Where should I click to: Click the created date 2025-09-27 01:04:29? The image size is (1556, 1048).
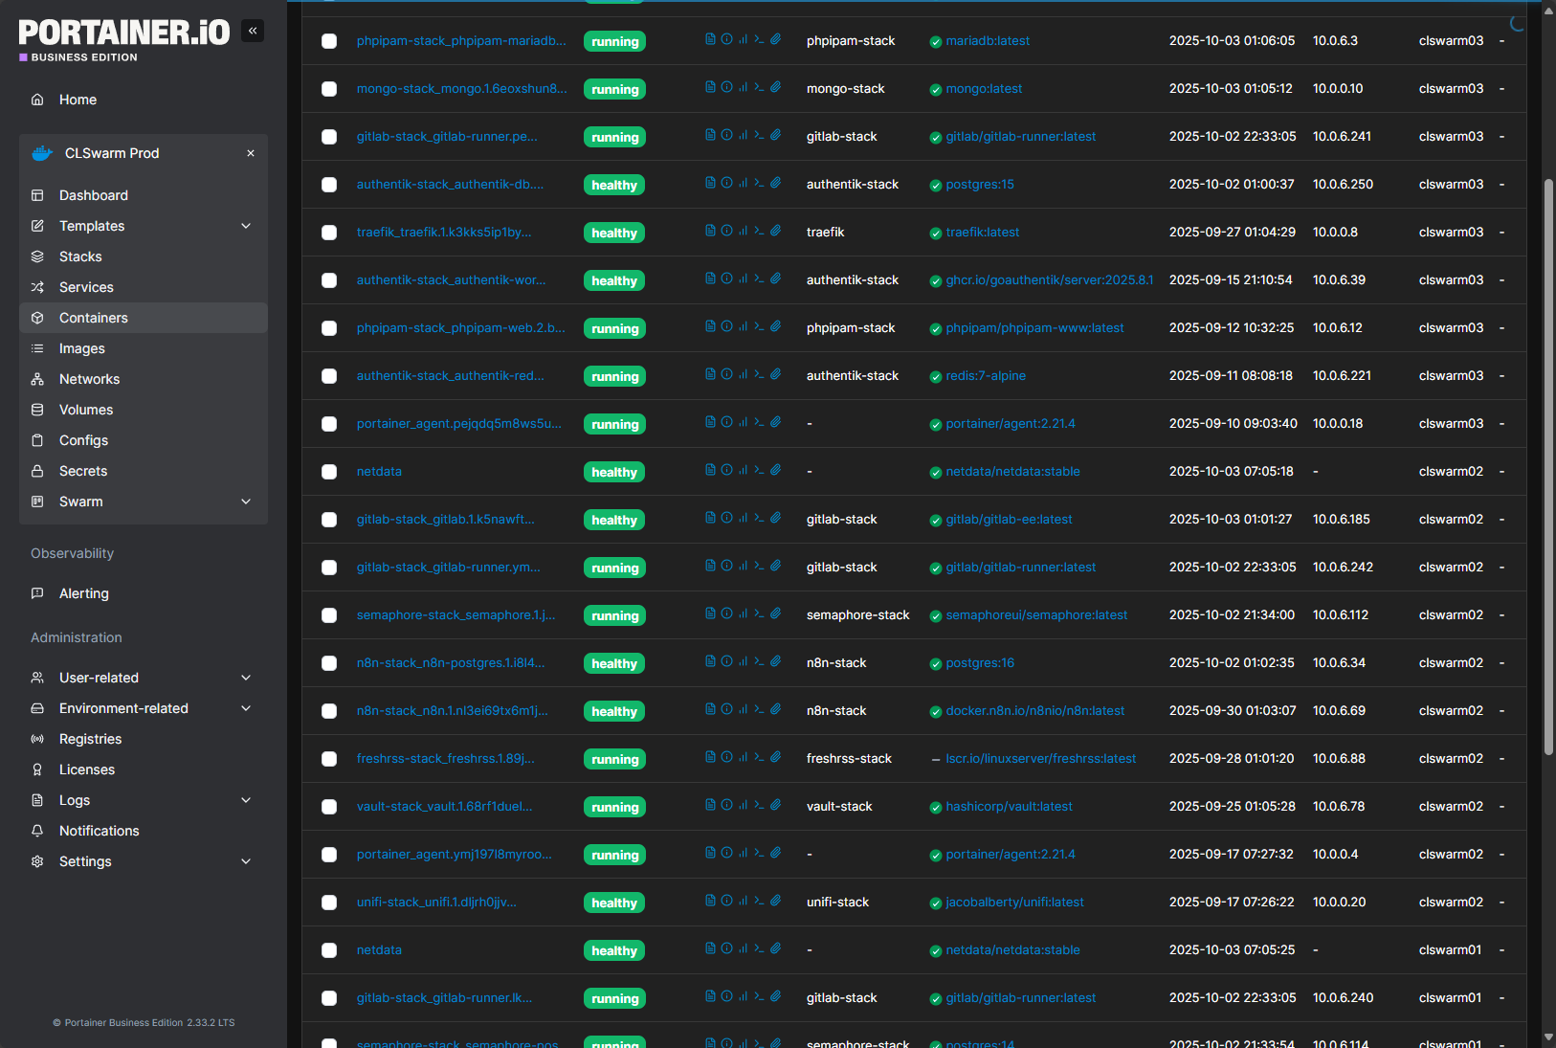pyautogui.click(x=1233, y=232)
